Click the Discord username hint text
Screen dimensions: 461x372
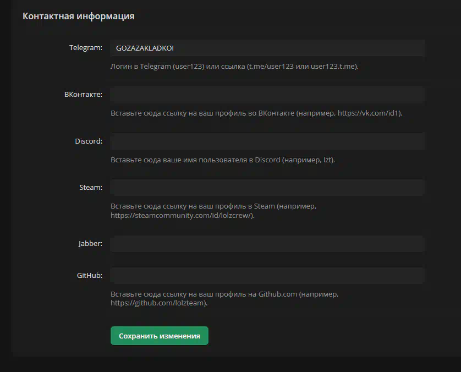click(223, 160)
